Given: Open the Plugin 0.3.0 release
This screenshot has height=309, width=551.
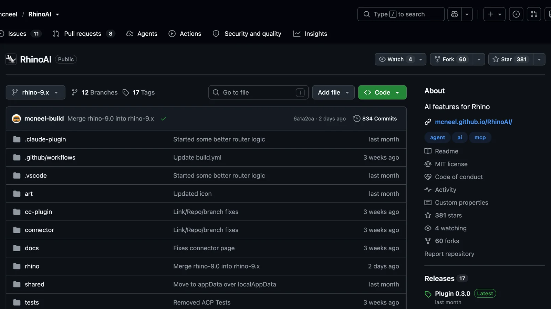Looking at the screenshot, I should (453, 294).
